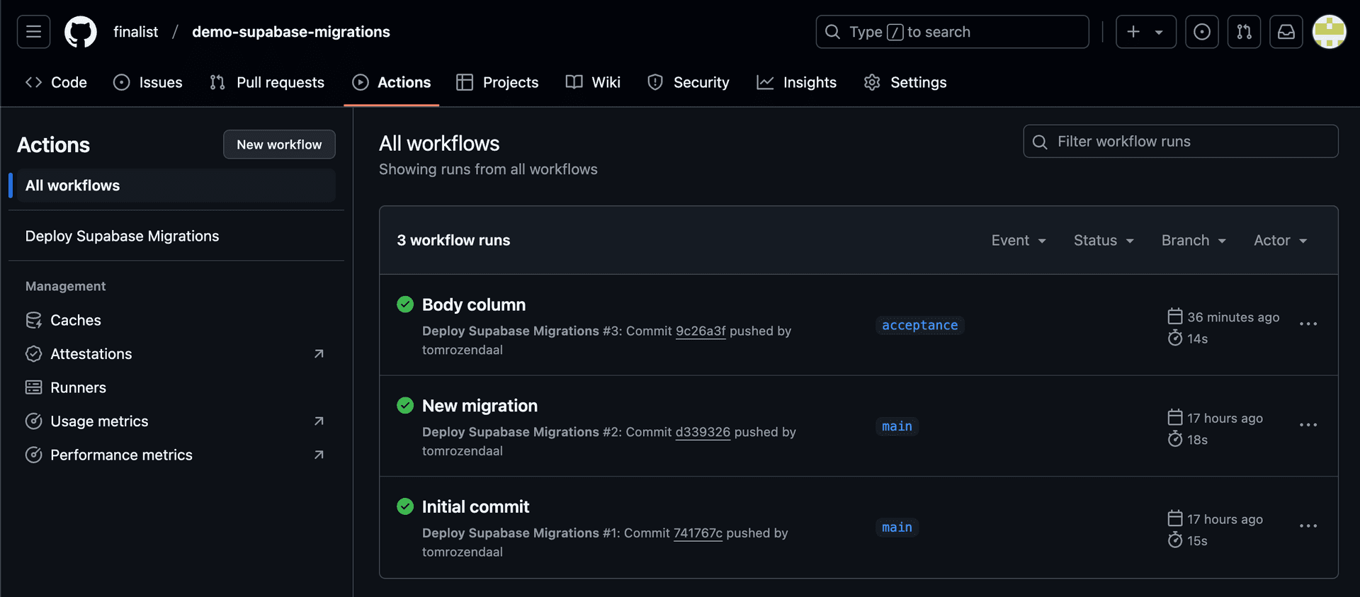The height and width of the screenshot is (597, 1360).
Task: Open the hamburger navigation menu
Action: 33,32
